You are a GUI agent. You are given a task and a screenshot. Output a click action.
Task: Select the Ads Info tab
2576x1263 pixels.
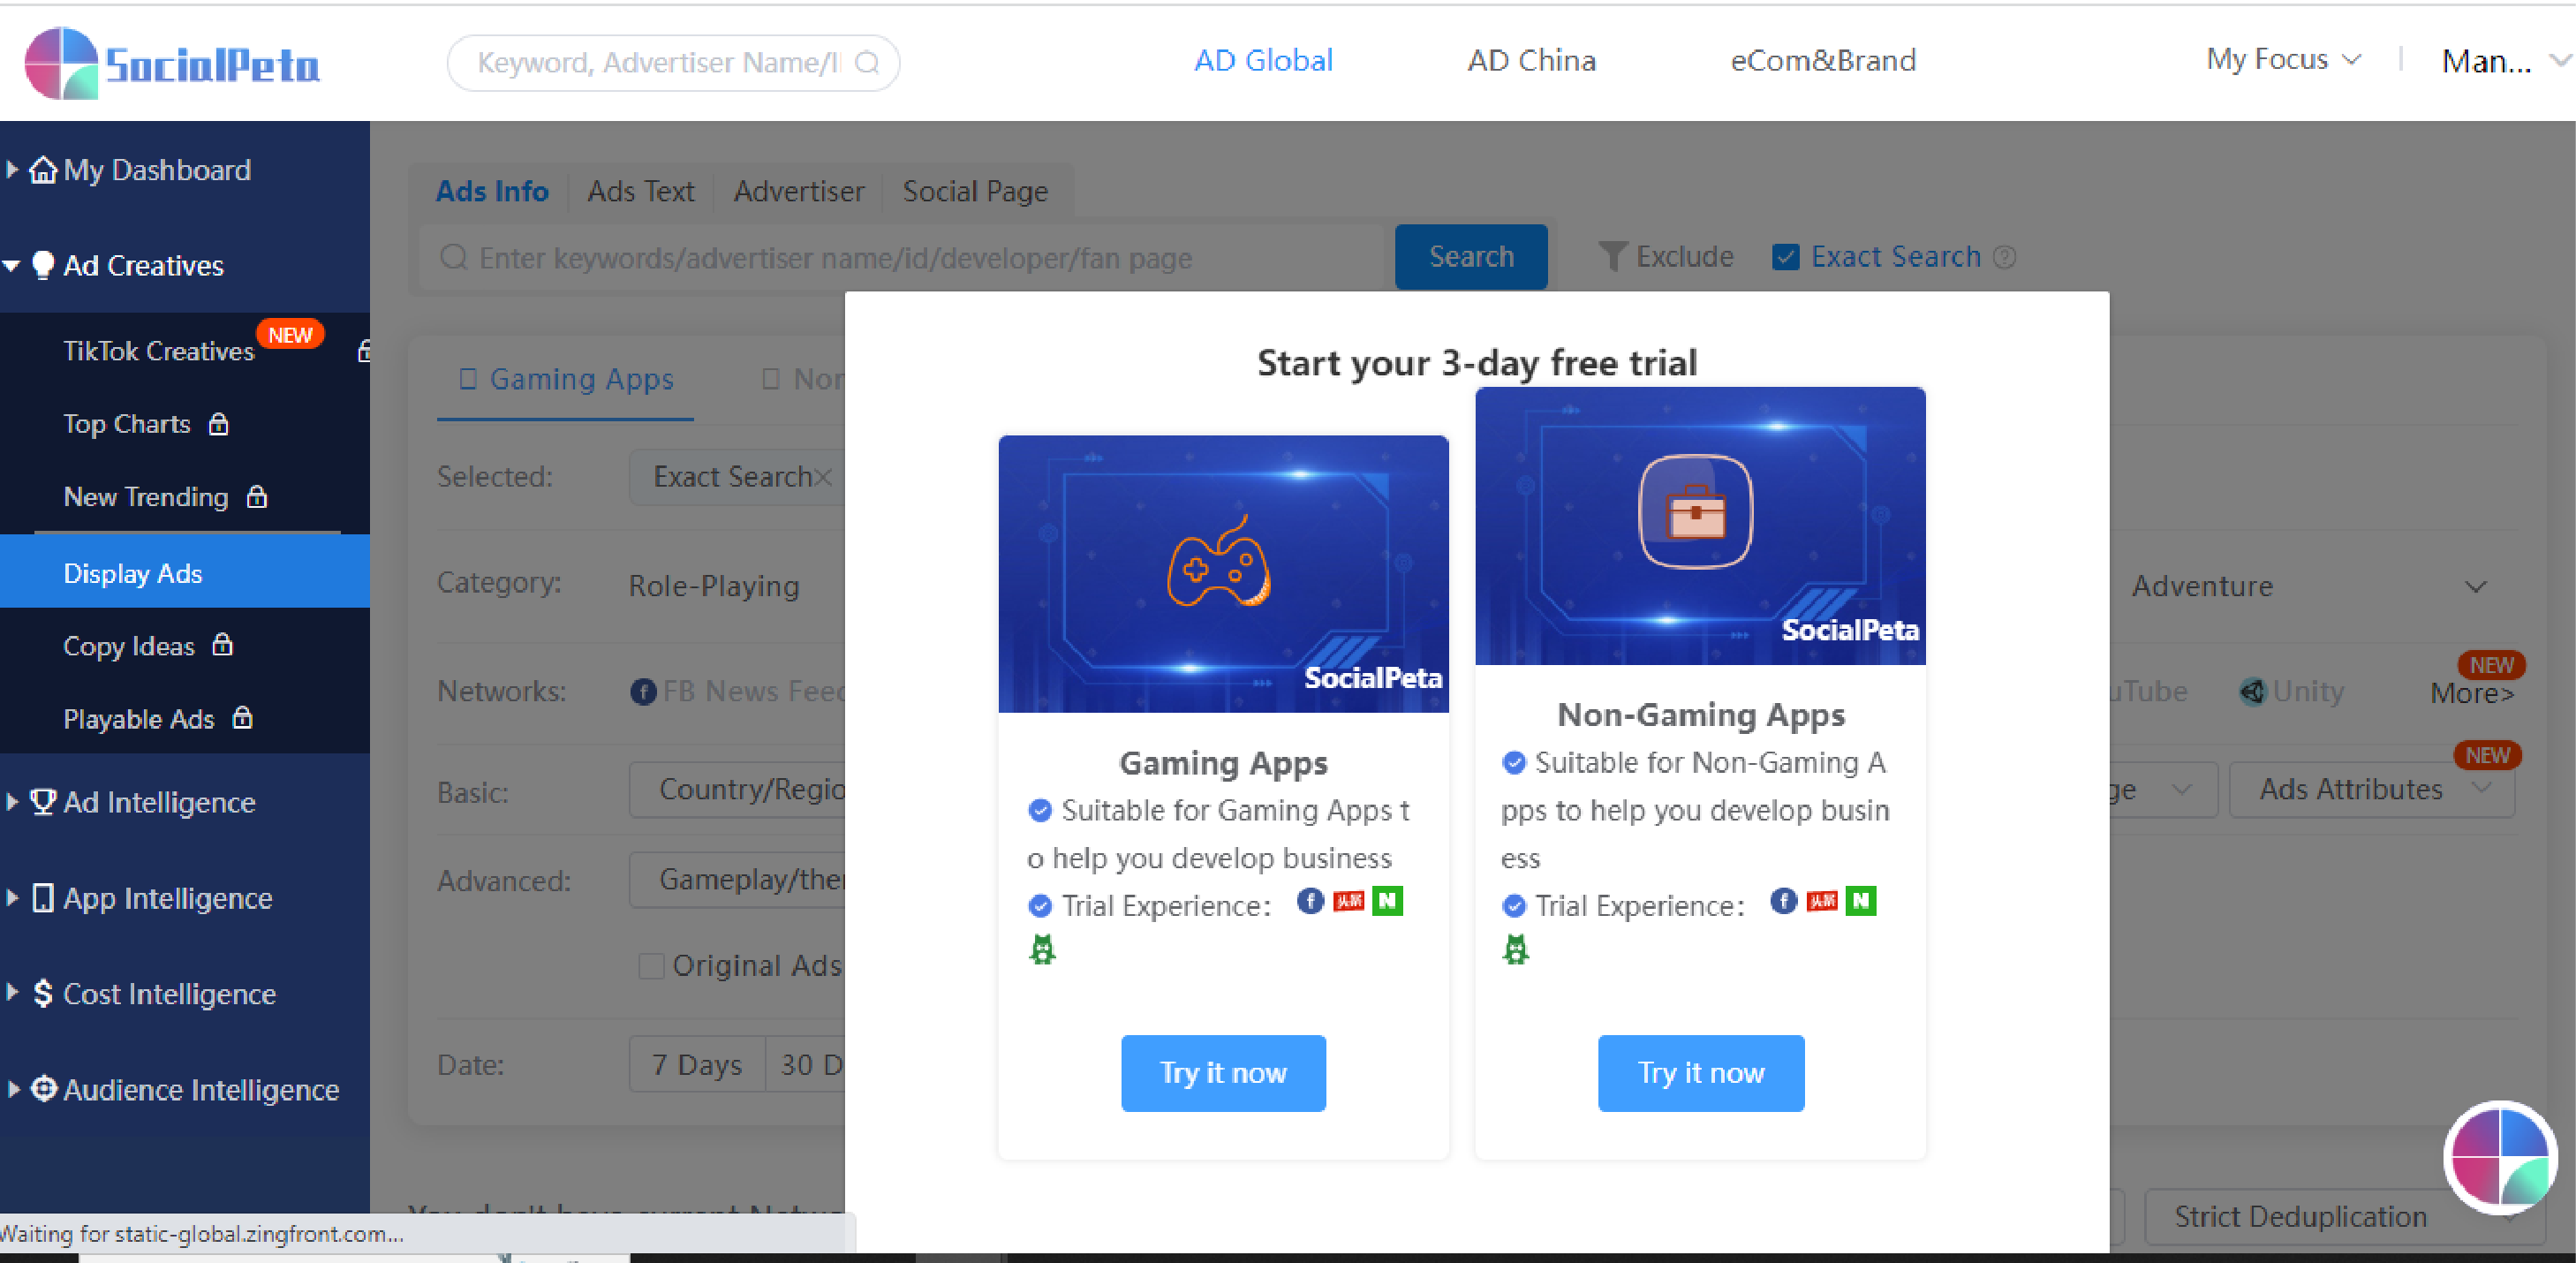coord(492,191)
